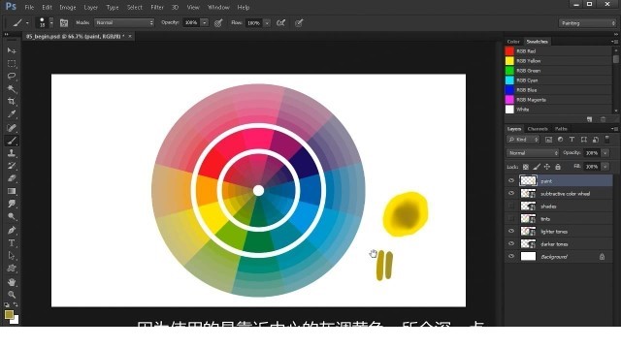Select the History Brush tool
Viewport: 621px width, 349px height.
point(12,166)
